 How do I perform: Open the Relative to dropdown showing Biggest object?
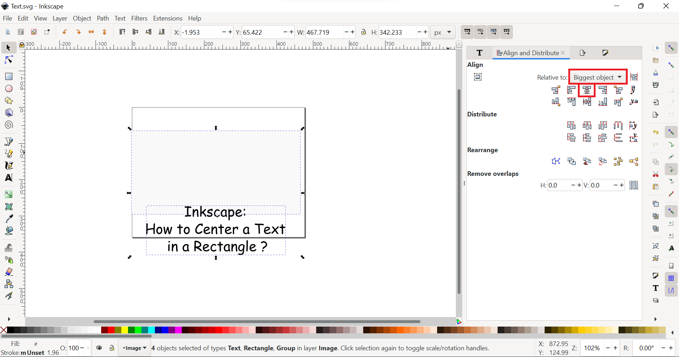pyautogui.click(x=598, y=77)
